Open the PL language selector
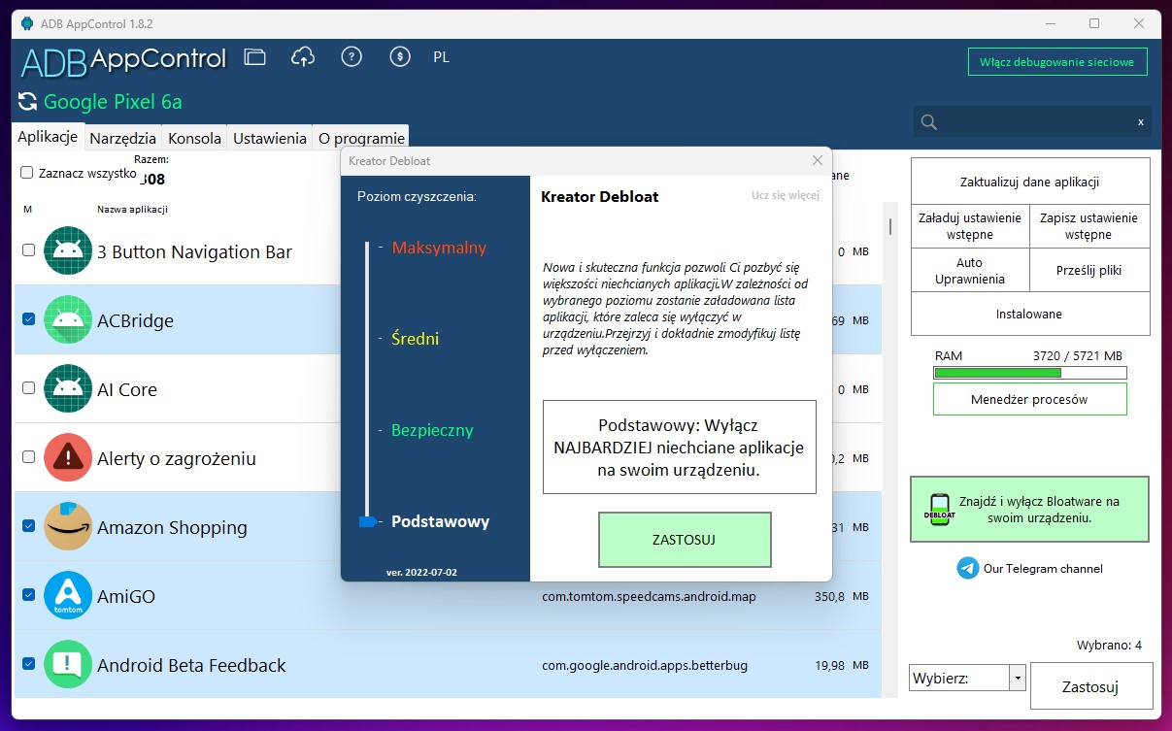 (441, 57)
